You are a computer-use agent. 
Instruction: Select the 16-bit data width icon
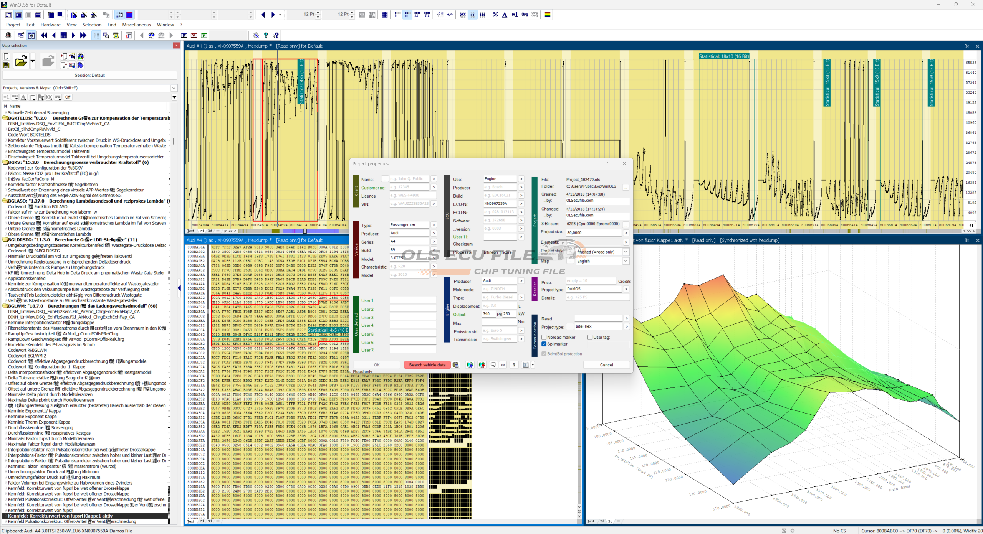pyautogui.click(x=407, y=15)
